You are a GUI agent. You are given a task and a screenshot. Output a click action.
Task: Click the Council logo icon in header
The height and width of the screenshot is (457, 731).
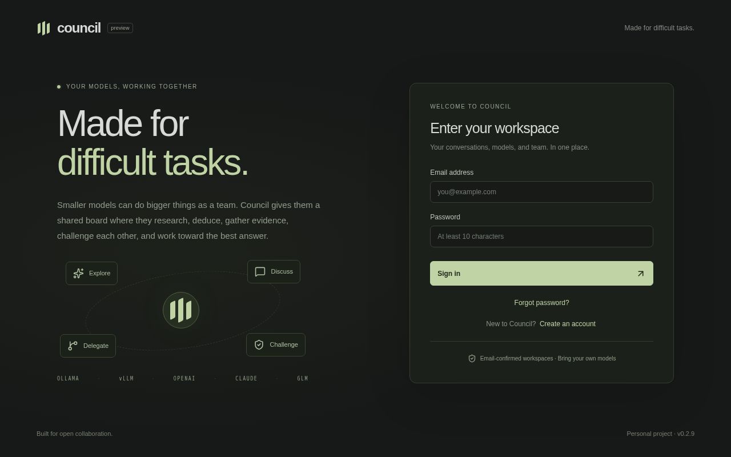pos(44,28)
